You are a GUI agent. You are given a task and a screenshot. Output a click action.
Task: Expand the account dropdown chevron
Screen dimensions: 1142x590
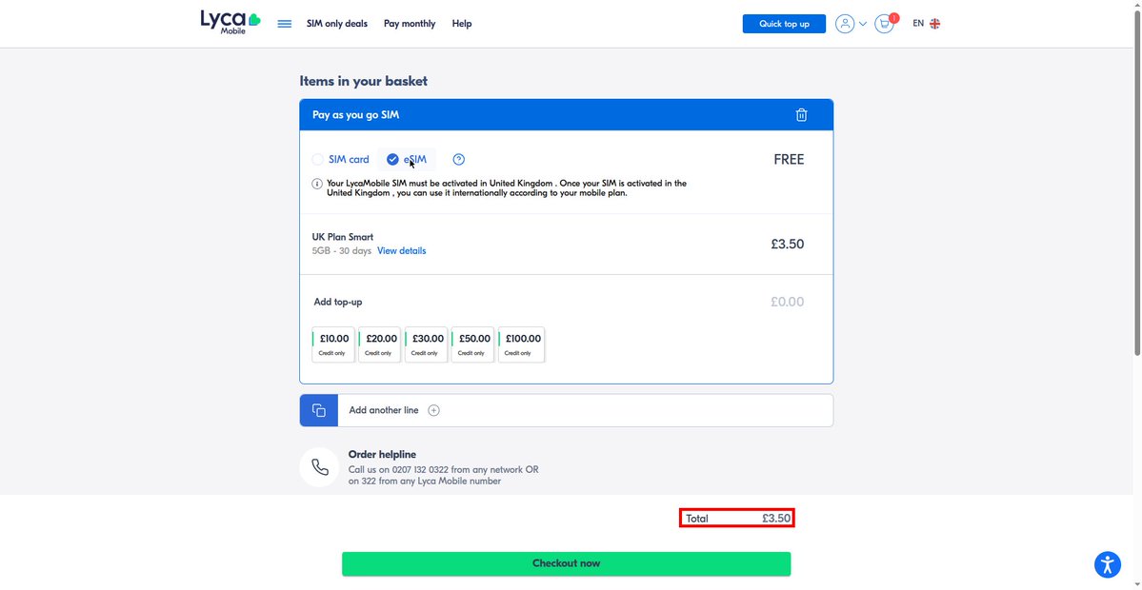863,24
